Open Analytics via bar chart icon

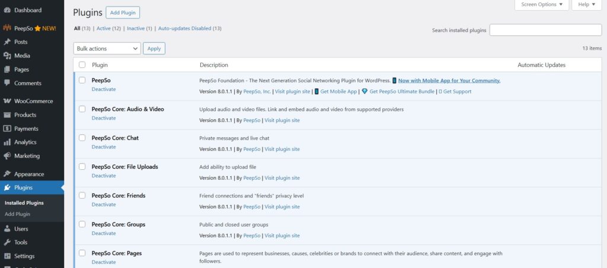click(x=7, y=142)
